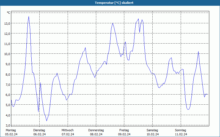Click the 4,0 y-axis label
The width and height of the screenshot is (220, 137).
click(x=8, y=115)
